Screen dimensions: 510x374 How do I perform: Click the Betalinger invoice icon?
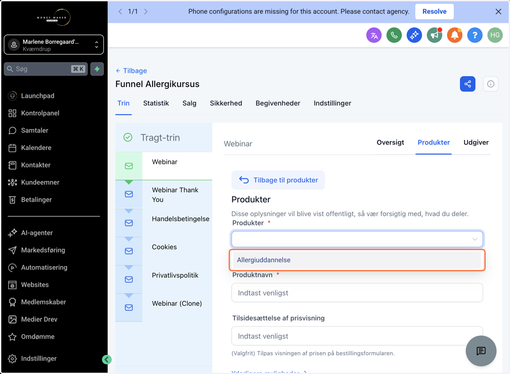pyautogui.click(x=12, y=200)
